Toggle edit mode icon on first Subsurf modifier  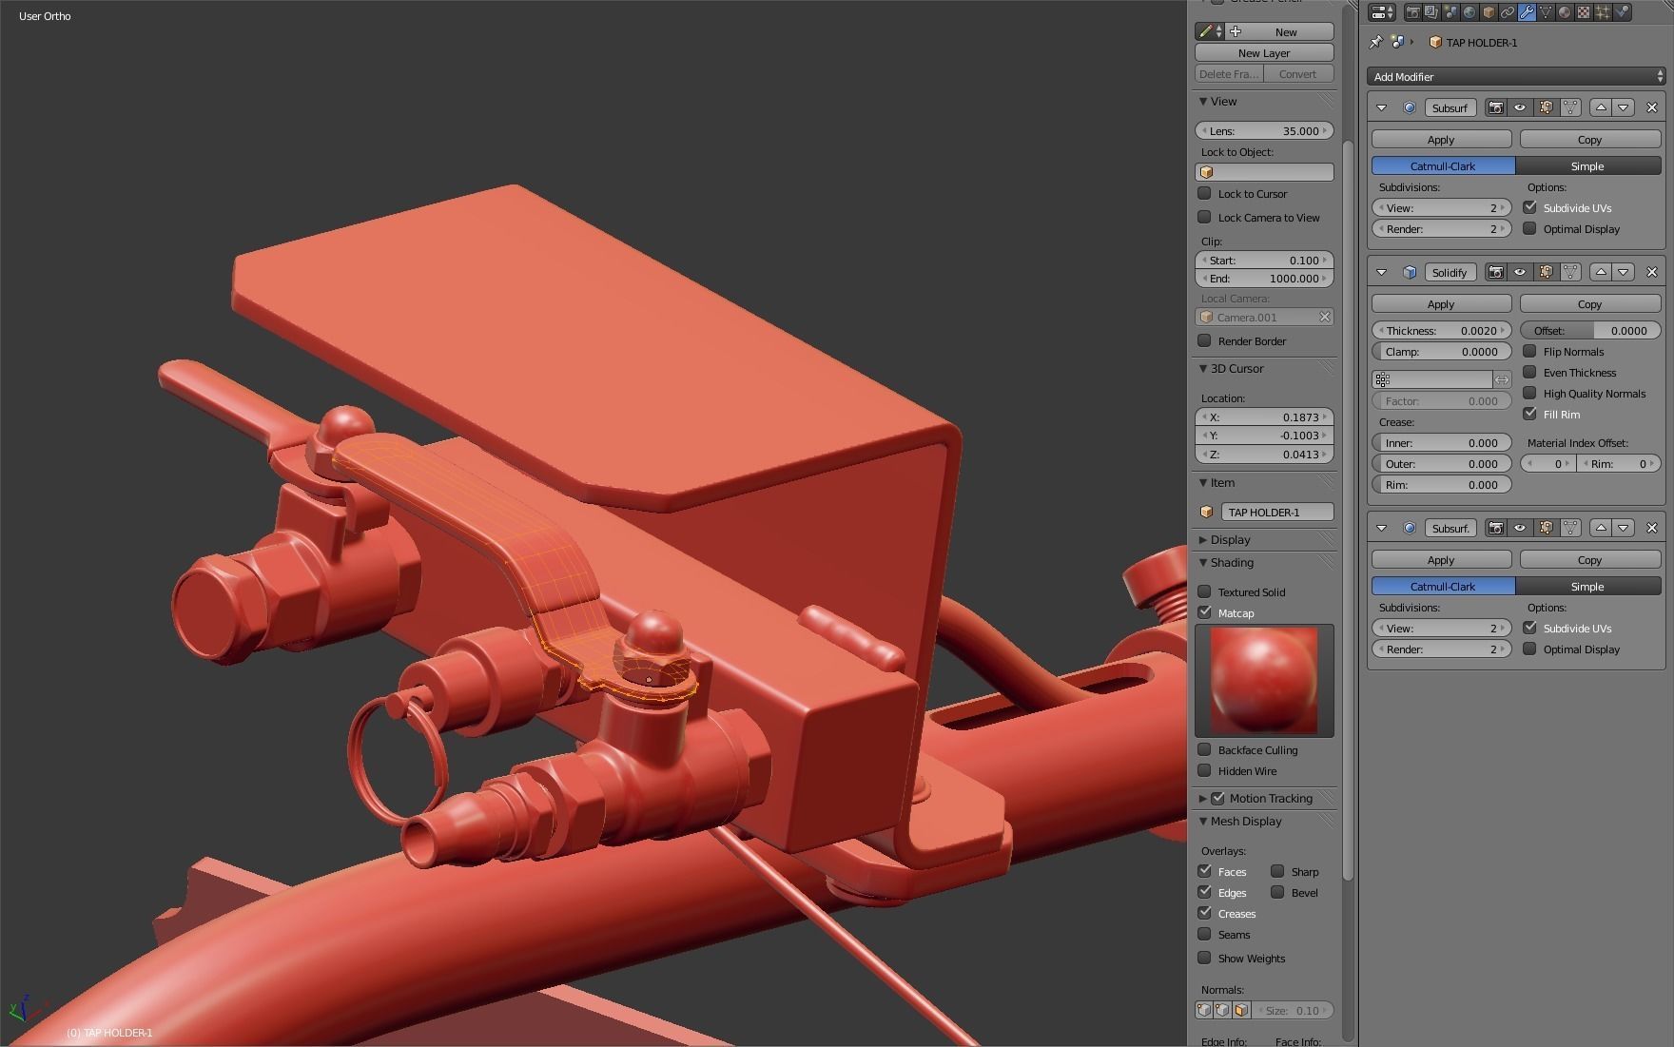pyautogui.click(x=1546, y=107)
